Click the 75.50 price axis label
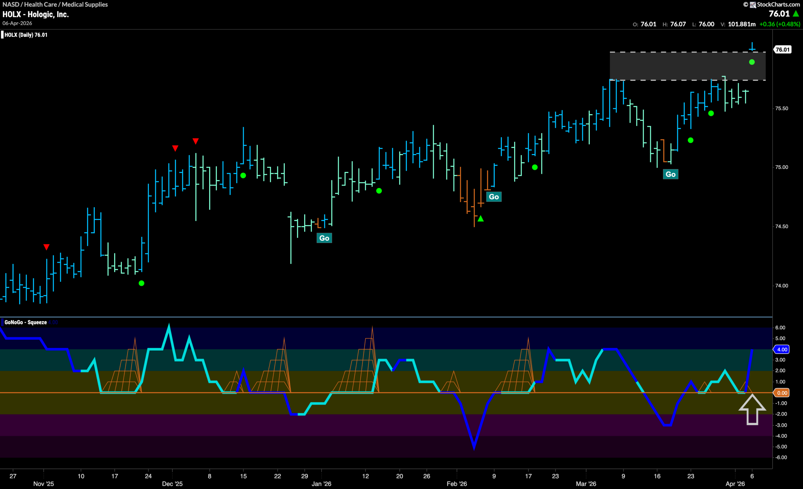 pyautogui.click(x=781, y=108)
